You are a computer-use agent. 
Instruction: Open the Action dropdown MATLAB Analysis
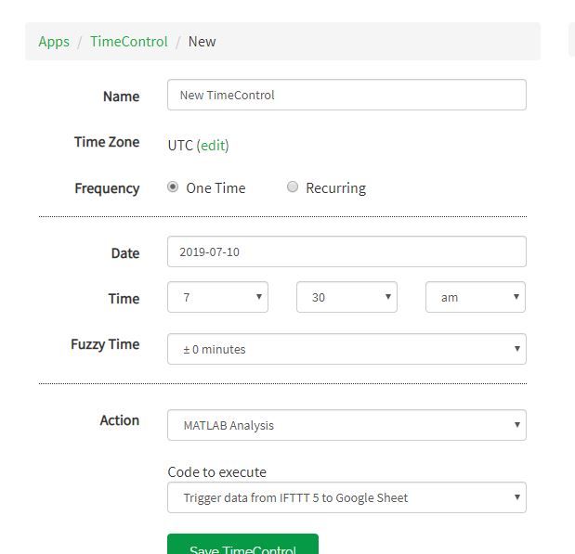point(346,425)
